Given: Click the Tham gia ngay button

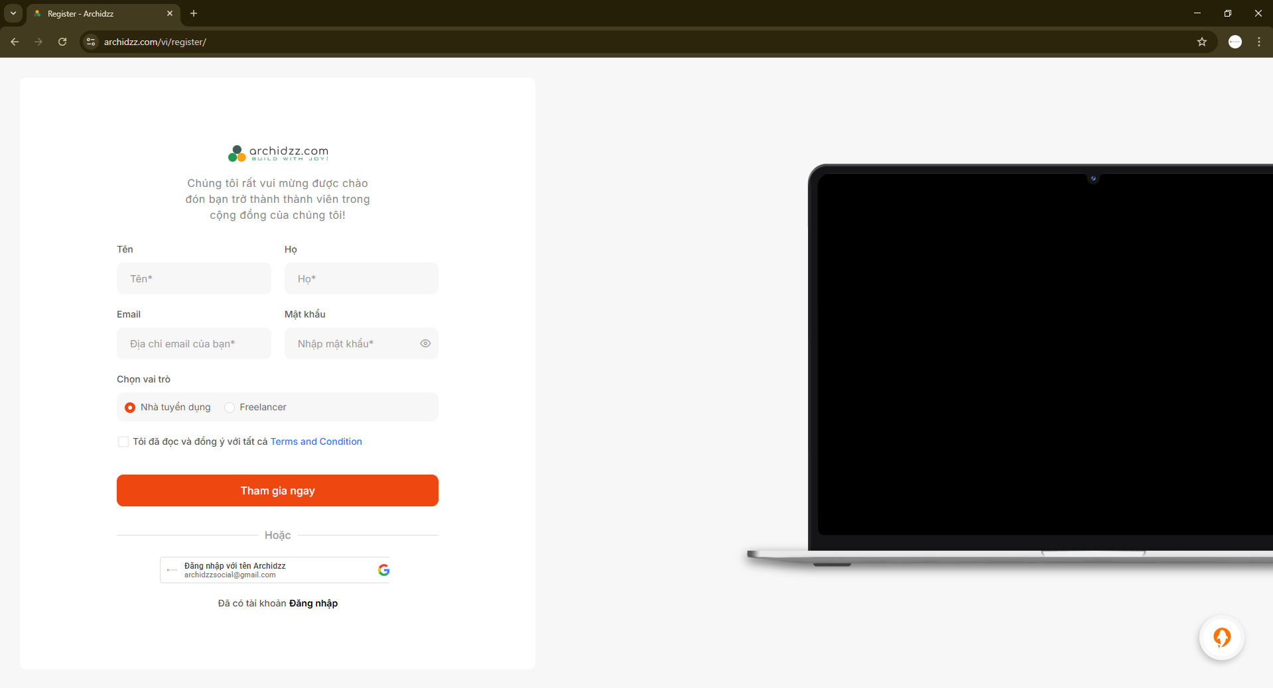Looking at the screenshot, I should (277, 490).
